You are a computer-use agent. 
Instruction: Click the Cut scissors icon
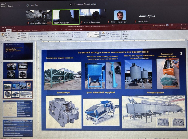(7, 33)
